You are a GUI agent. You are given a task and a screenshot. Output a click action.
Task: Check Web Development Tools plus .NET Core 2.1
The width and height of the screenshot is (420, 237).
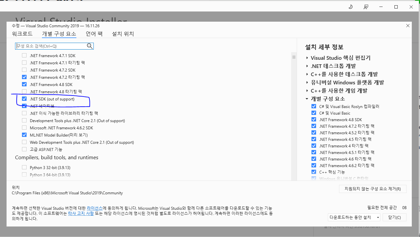24,142
